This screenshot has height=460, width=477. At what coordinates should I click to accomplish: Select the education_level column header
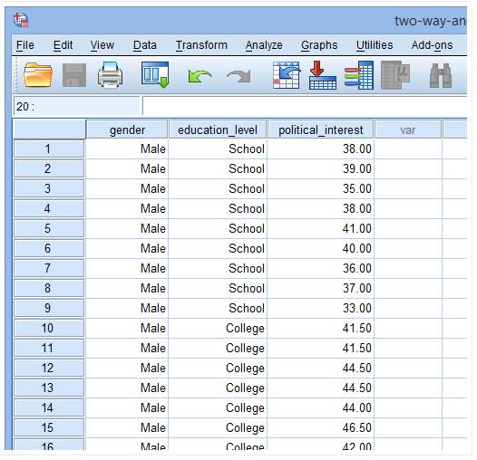pos(218,129)
